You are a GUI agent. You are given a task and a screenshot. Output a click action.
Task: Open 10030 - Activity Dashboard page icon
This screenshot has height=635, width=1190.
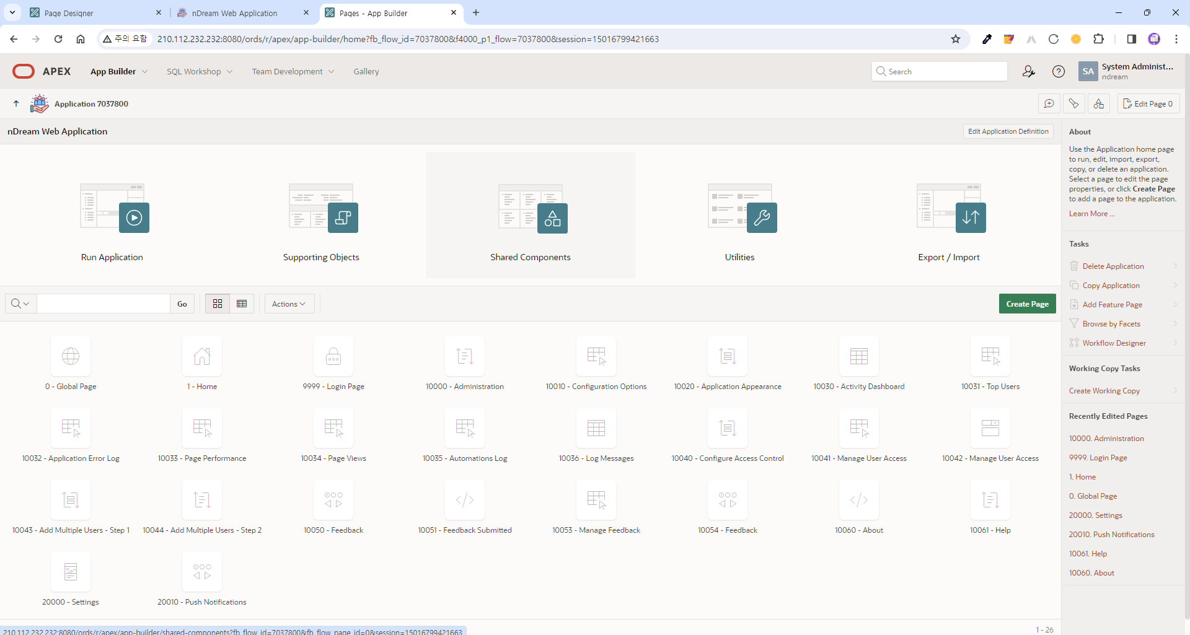tap(859, 356)
